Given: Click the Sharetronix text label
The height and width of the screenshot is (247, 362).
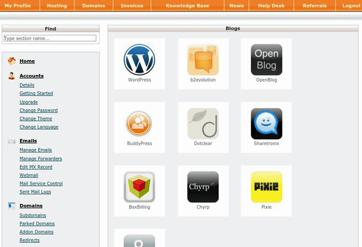Looking at the screenshot, I should tap(266, 144).
